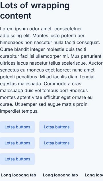This screenshot has height=181, width=103.
Task: Open the first Long loooong tab
Action: click(x=18, y=175)
